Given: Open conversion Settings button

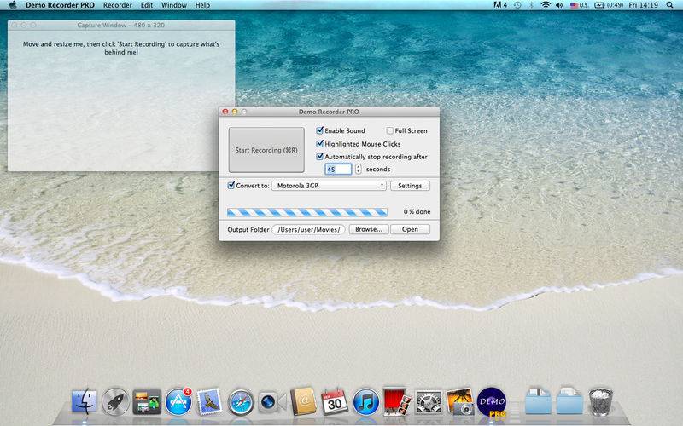Looking at the screenshot, I should click(410, 186).
